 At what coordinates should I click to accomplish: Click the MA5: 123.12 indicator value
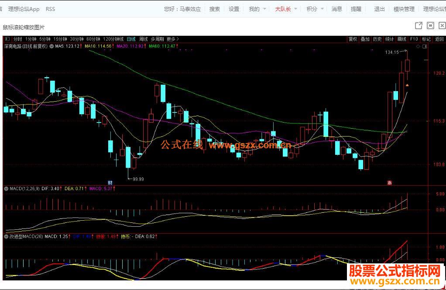coord(69,46)
